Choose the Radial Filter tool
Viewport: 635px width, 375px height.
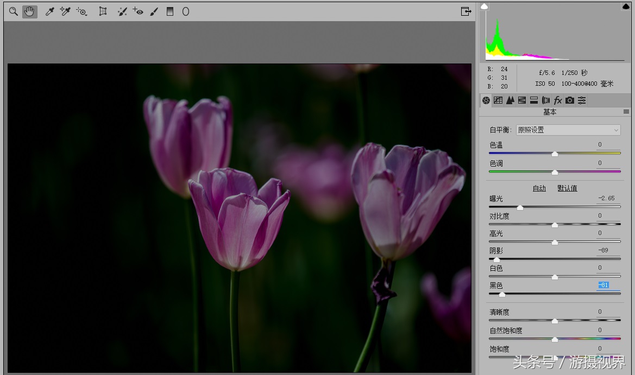[186, 11]
